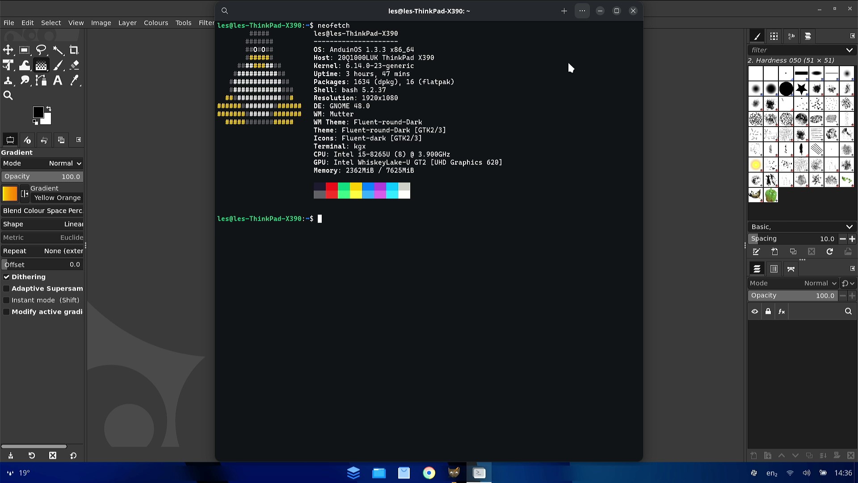This screenshot has width=858, height=483.
Task: Click the restore tool preset icon
Action: (x=32, y=456)
